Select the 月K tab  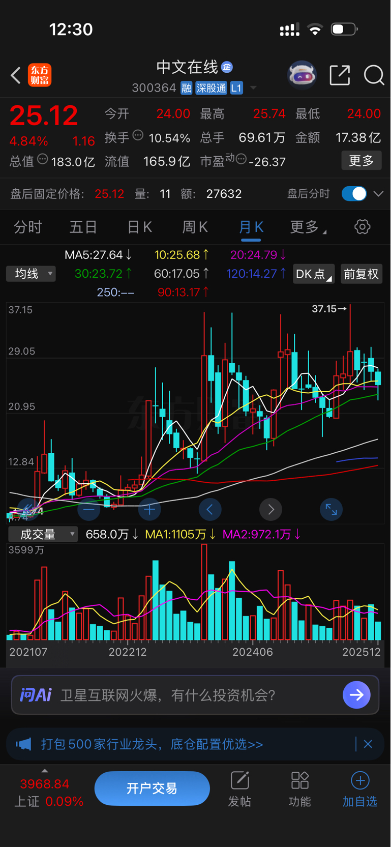click(x=251, y=227)
